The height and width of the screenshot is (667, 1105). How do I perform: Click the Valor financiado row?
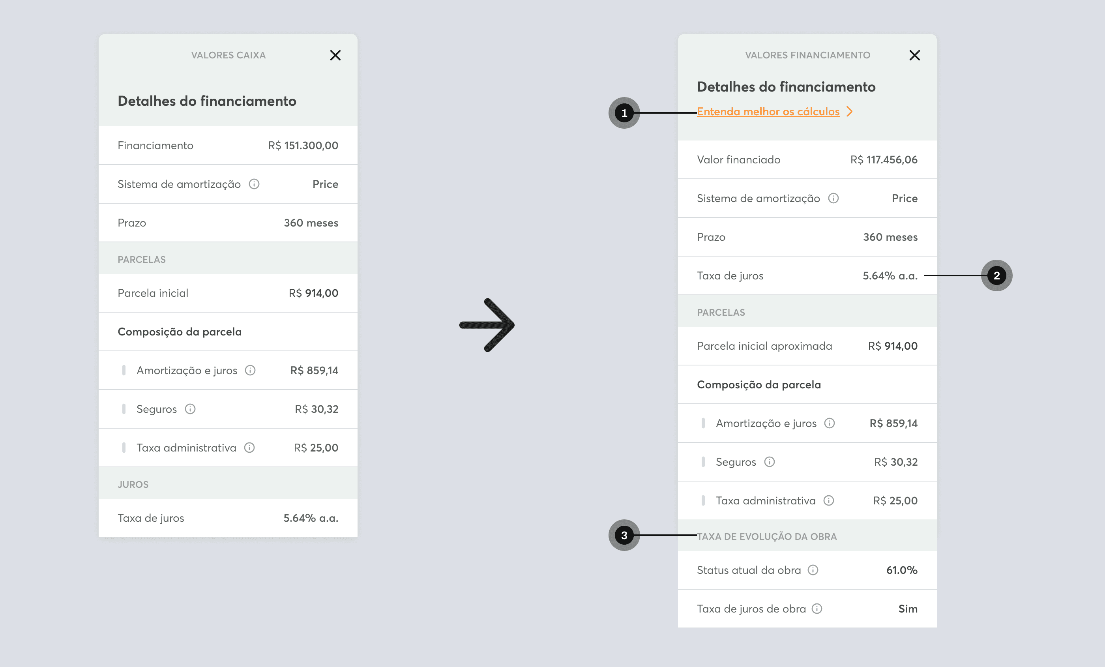click(x=807, y=160)
